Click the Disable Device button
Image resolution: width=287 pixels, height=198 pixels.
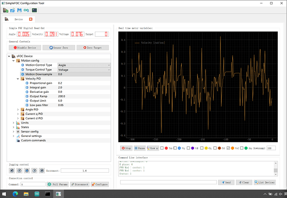25,47
